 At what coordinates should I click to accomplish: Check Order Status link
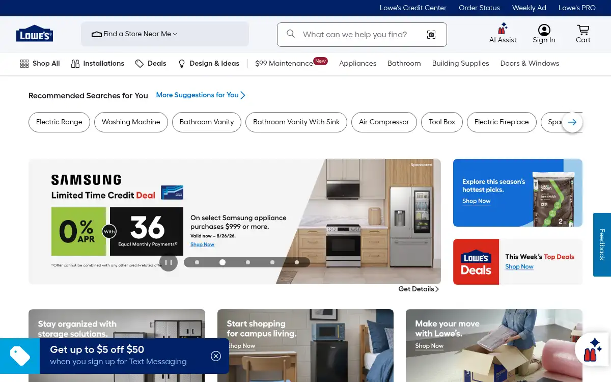point(479,8)
